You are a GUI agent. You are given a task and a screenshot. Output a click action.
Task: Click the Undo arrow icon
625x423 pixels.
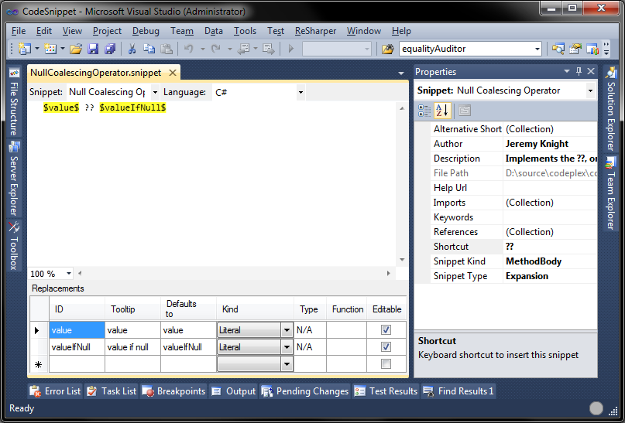pos(189,49)
